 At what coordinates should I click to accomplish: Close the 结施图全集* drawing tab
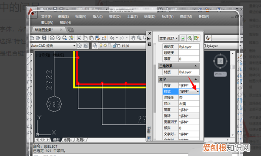61,29
